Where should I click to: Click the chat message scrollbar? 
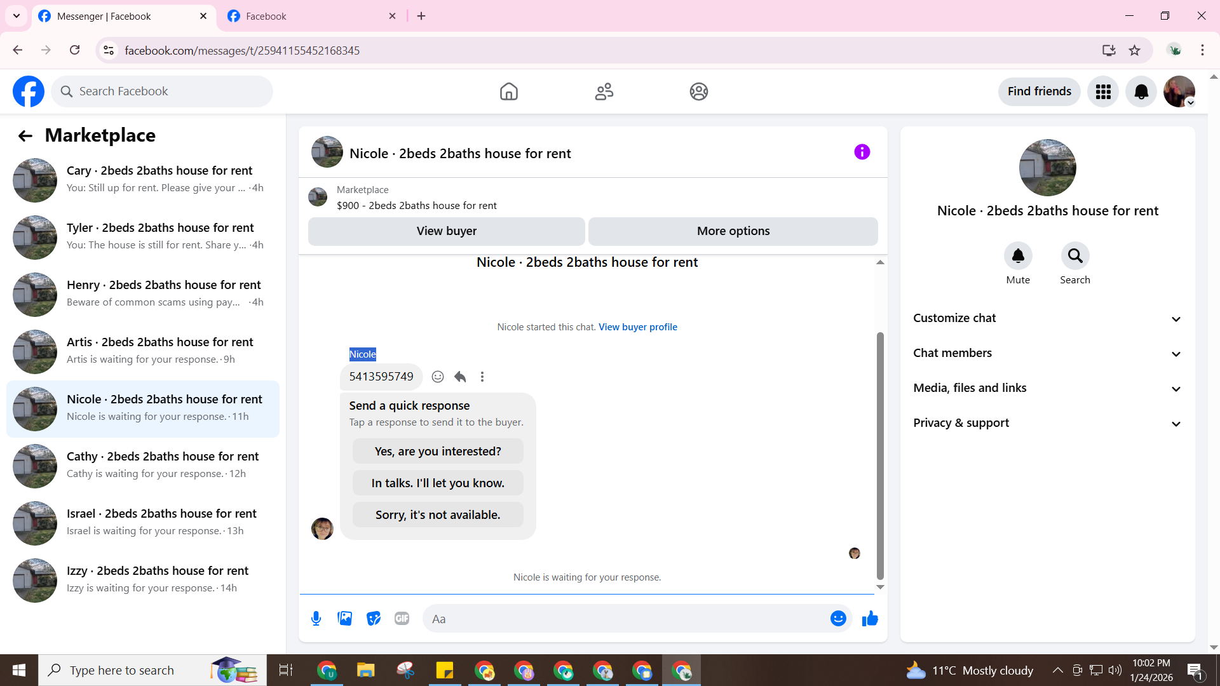pyautogui.click(x=880, y=454)
